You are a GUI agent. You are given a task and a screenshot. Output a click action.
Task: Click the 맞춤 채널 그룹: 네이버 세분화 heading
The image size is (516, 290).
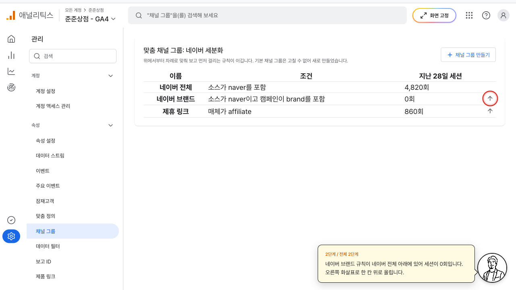(x=183, y=51)
